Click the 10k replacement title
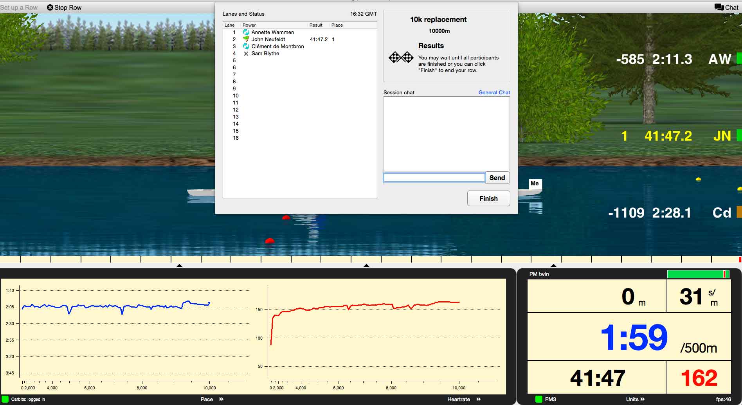 (438, 20)
